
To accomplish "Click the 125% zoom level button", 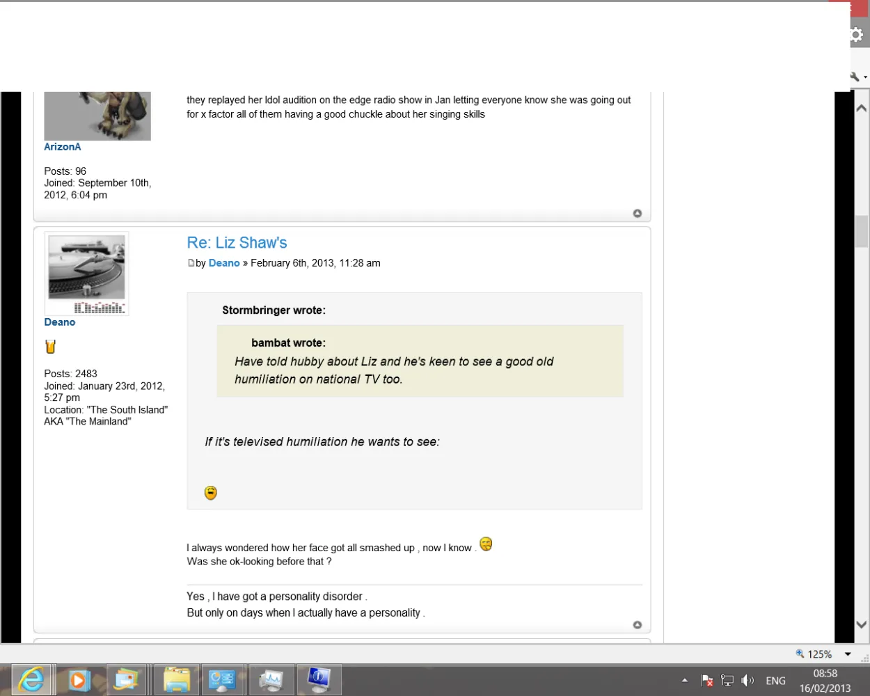I will pos(814,654).
